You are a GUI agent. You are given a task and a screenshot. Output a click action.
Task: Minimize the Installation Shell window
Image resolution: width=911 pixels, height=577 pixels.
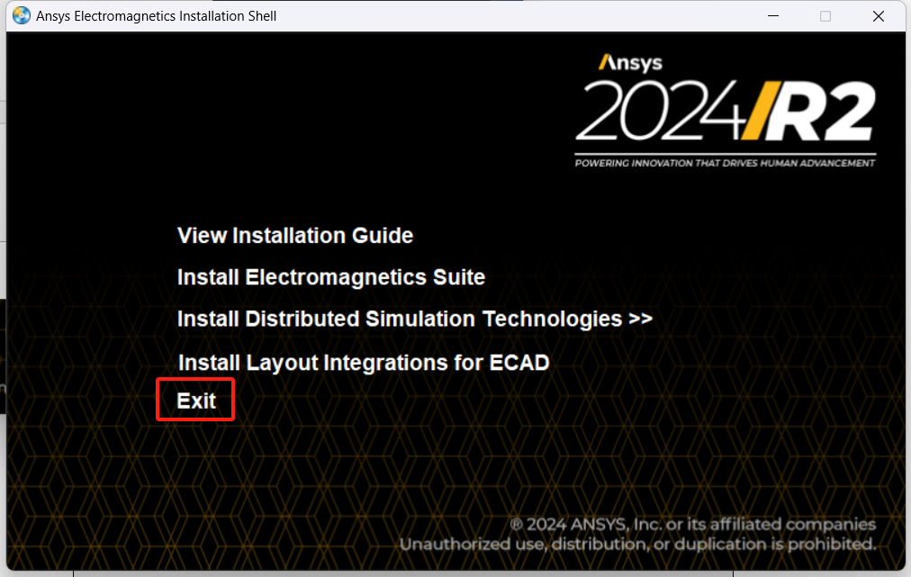click(x=772, y=15)
